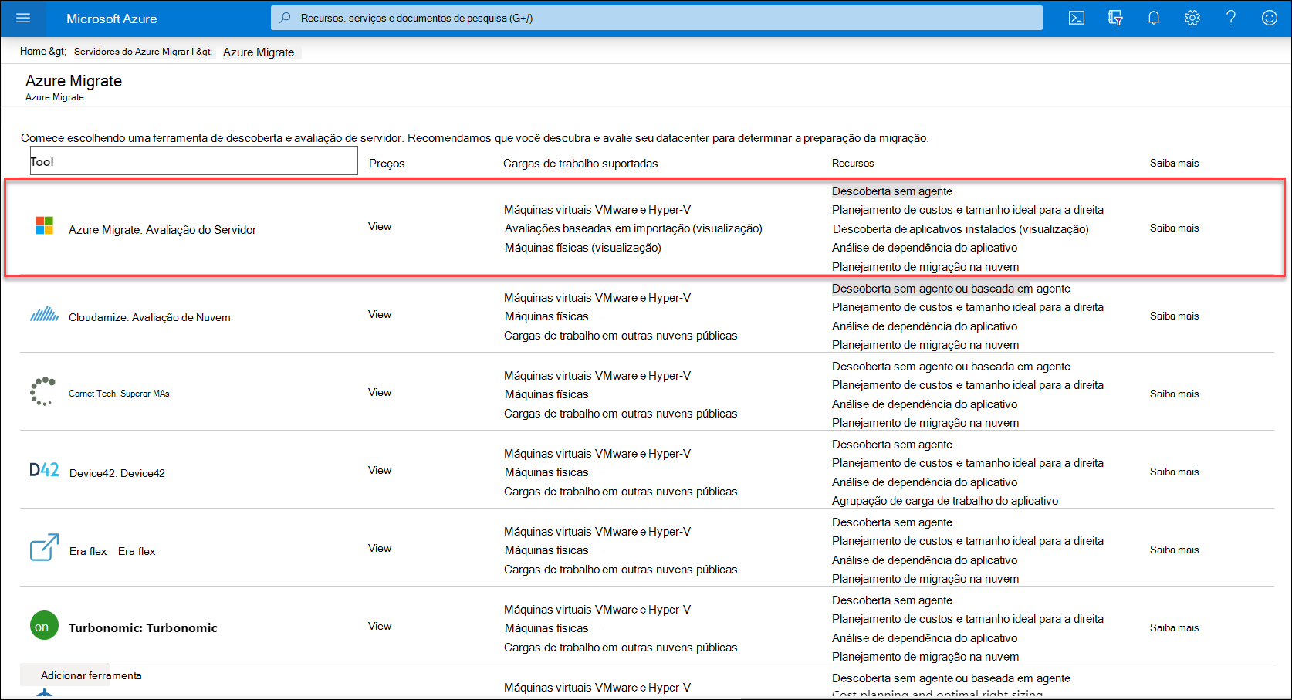Open Saiba mais for Device42
Screen dimensions: 1292x700
1174,472
